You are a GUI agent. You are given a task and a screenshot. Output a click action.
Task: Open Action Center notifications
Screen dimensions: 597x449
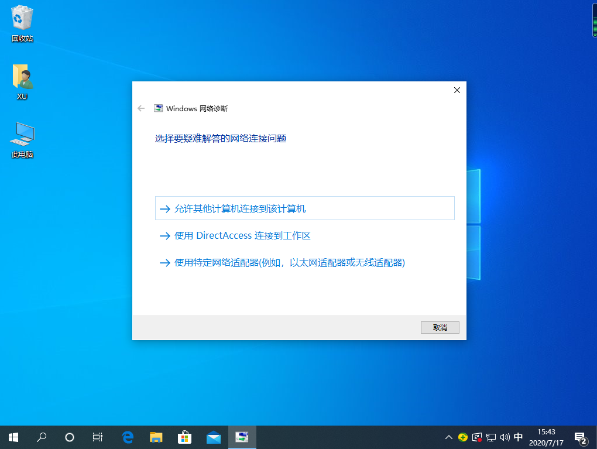[581, 437]
